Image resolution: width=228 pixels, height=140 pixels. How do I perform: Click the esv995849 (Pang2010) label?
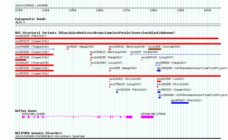171,63
